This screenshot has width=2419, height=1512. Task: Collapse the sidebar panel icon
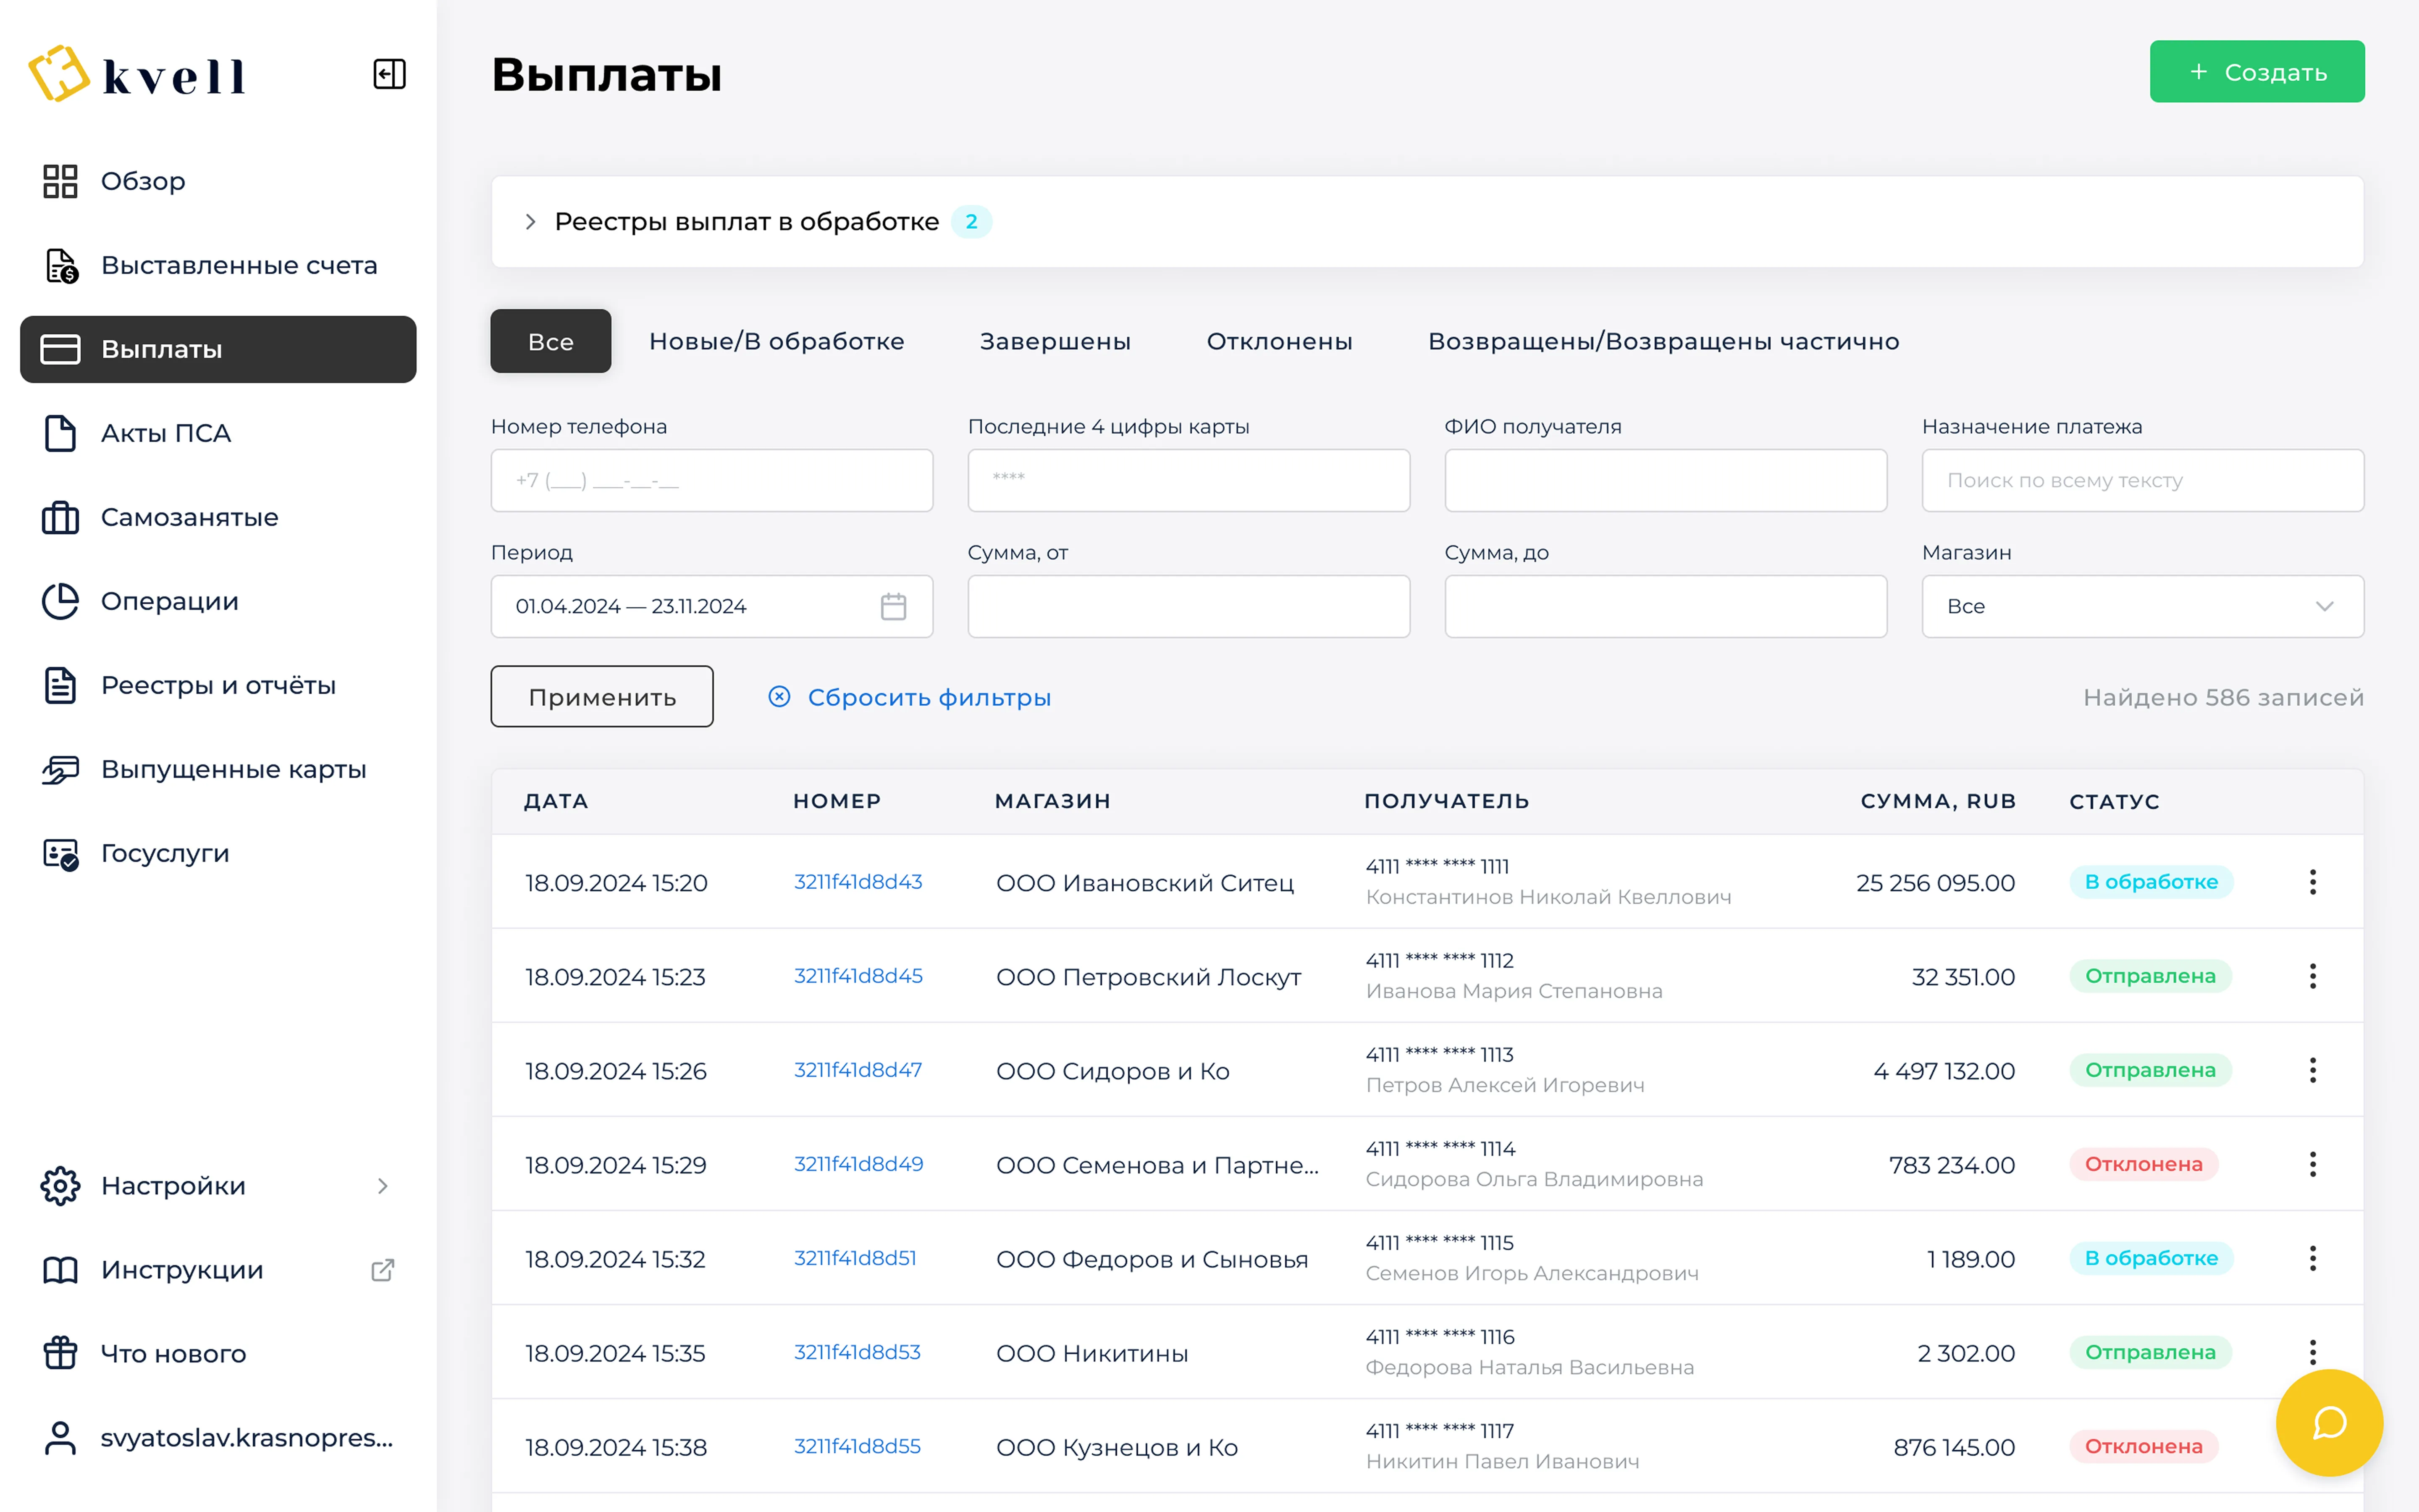(389, 74)
